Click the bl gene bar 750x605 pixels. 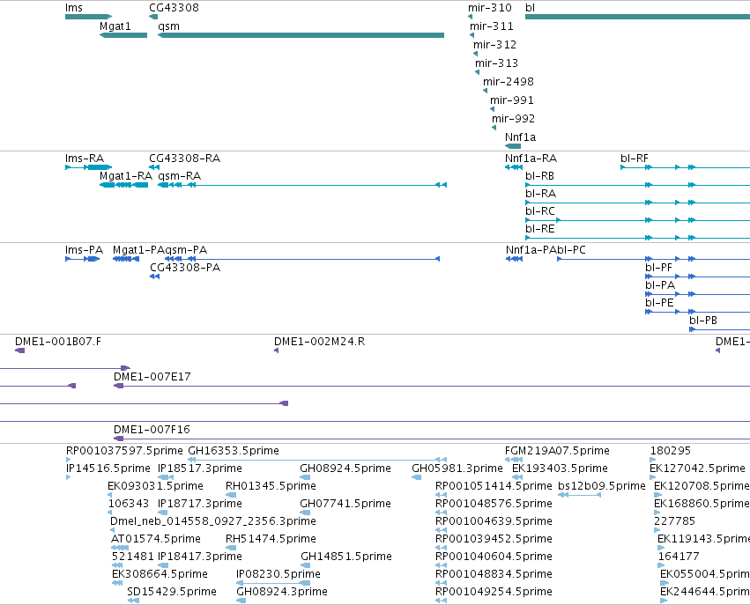tap(637, 17)
